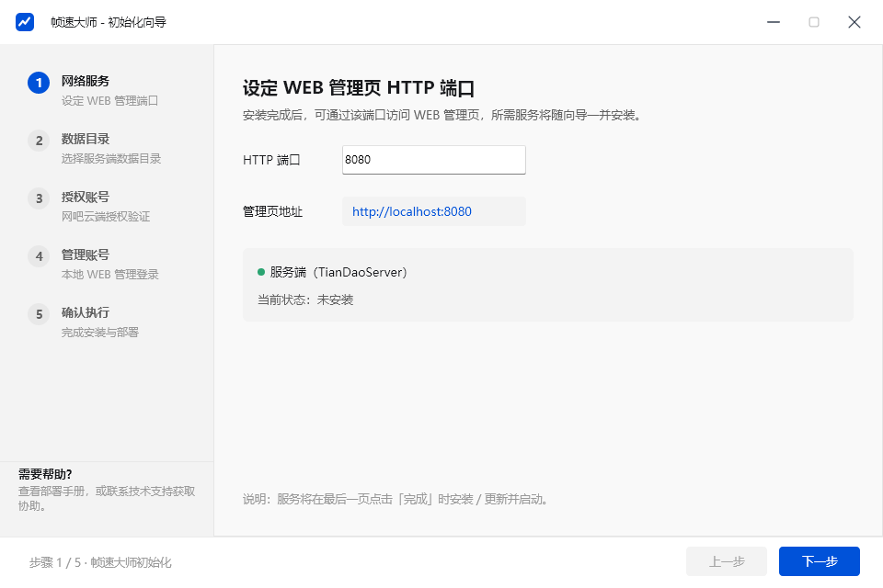Click the 设定 WEB 管理端口 subtitle
883x588 pixels.
tap(109, 101)
